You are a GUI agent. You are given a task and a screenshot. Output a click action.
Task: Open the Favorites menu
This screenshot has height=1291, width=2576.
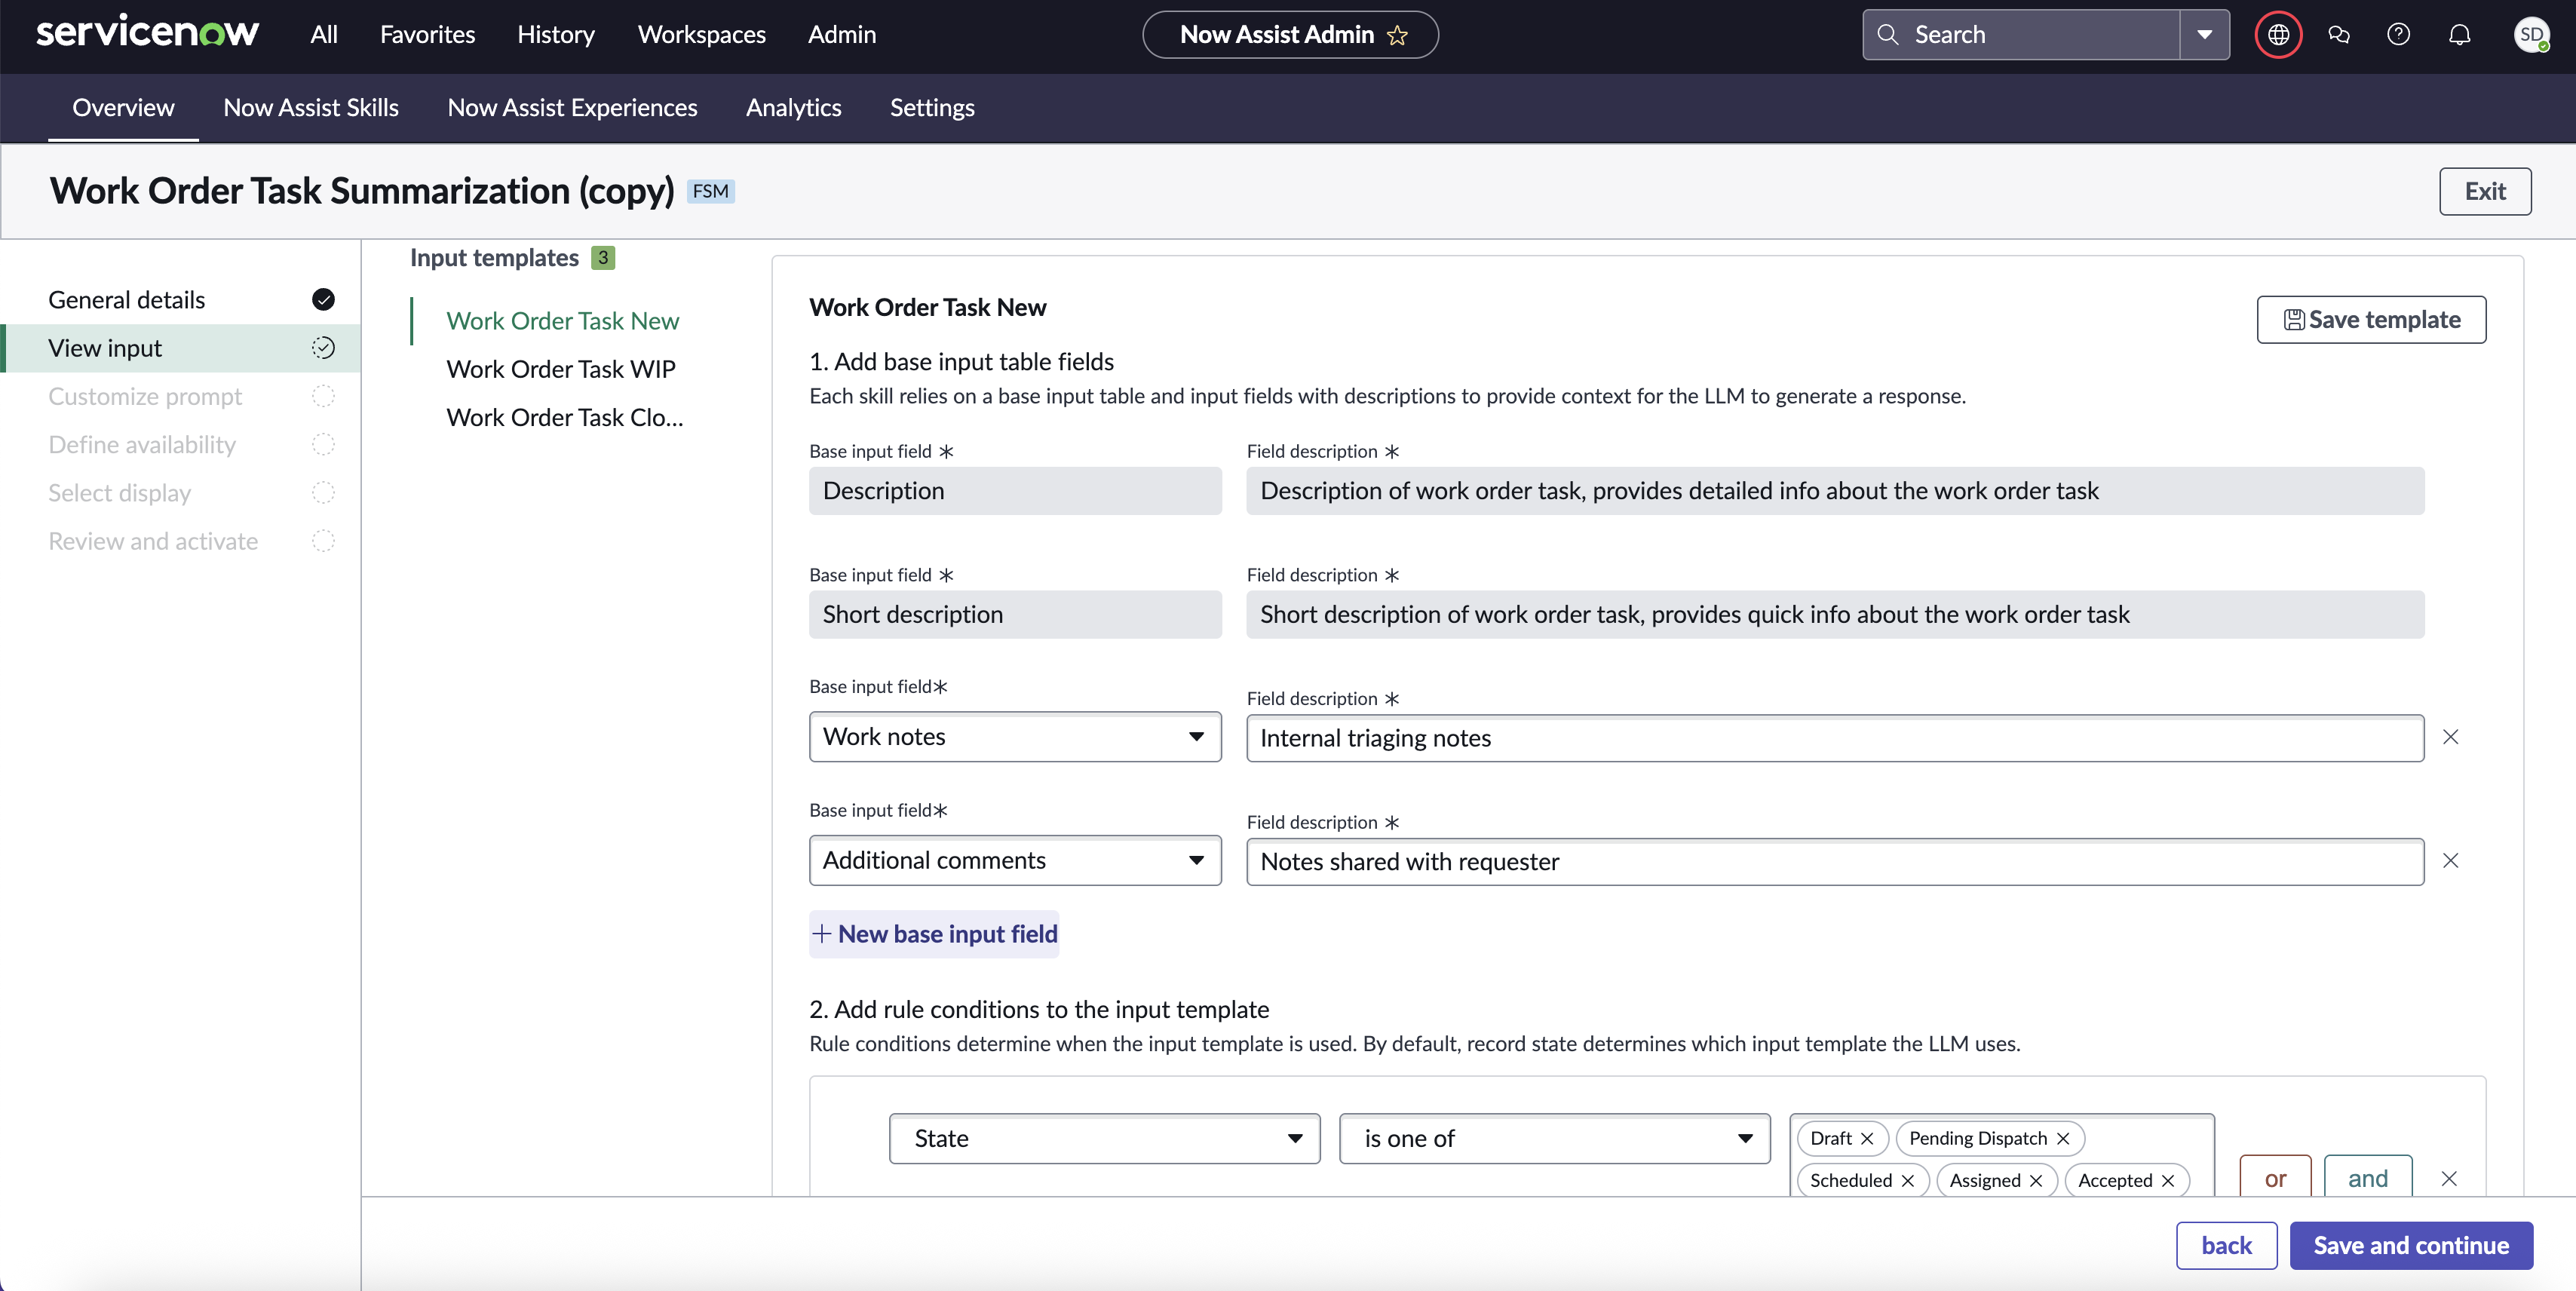click(427, 34)
